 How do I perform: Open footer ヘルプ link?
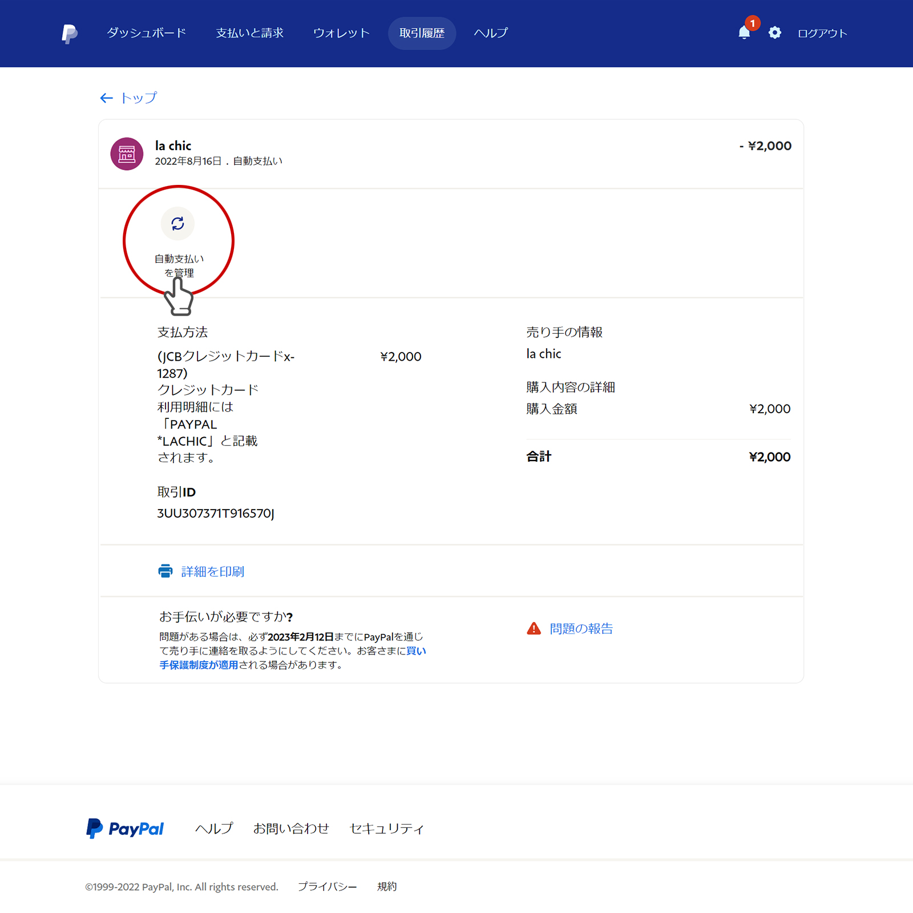coord(214,829)
